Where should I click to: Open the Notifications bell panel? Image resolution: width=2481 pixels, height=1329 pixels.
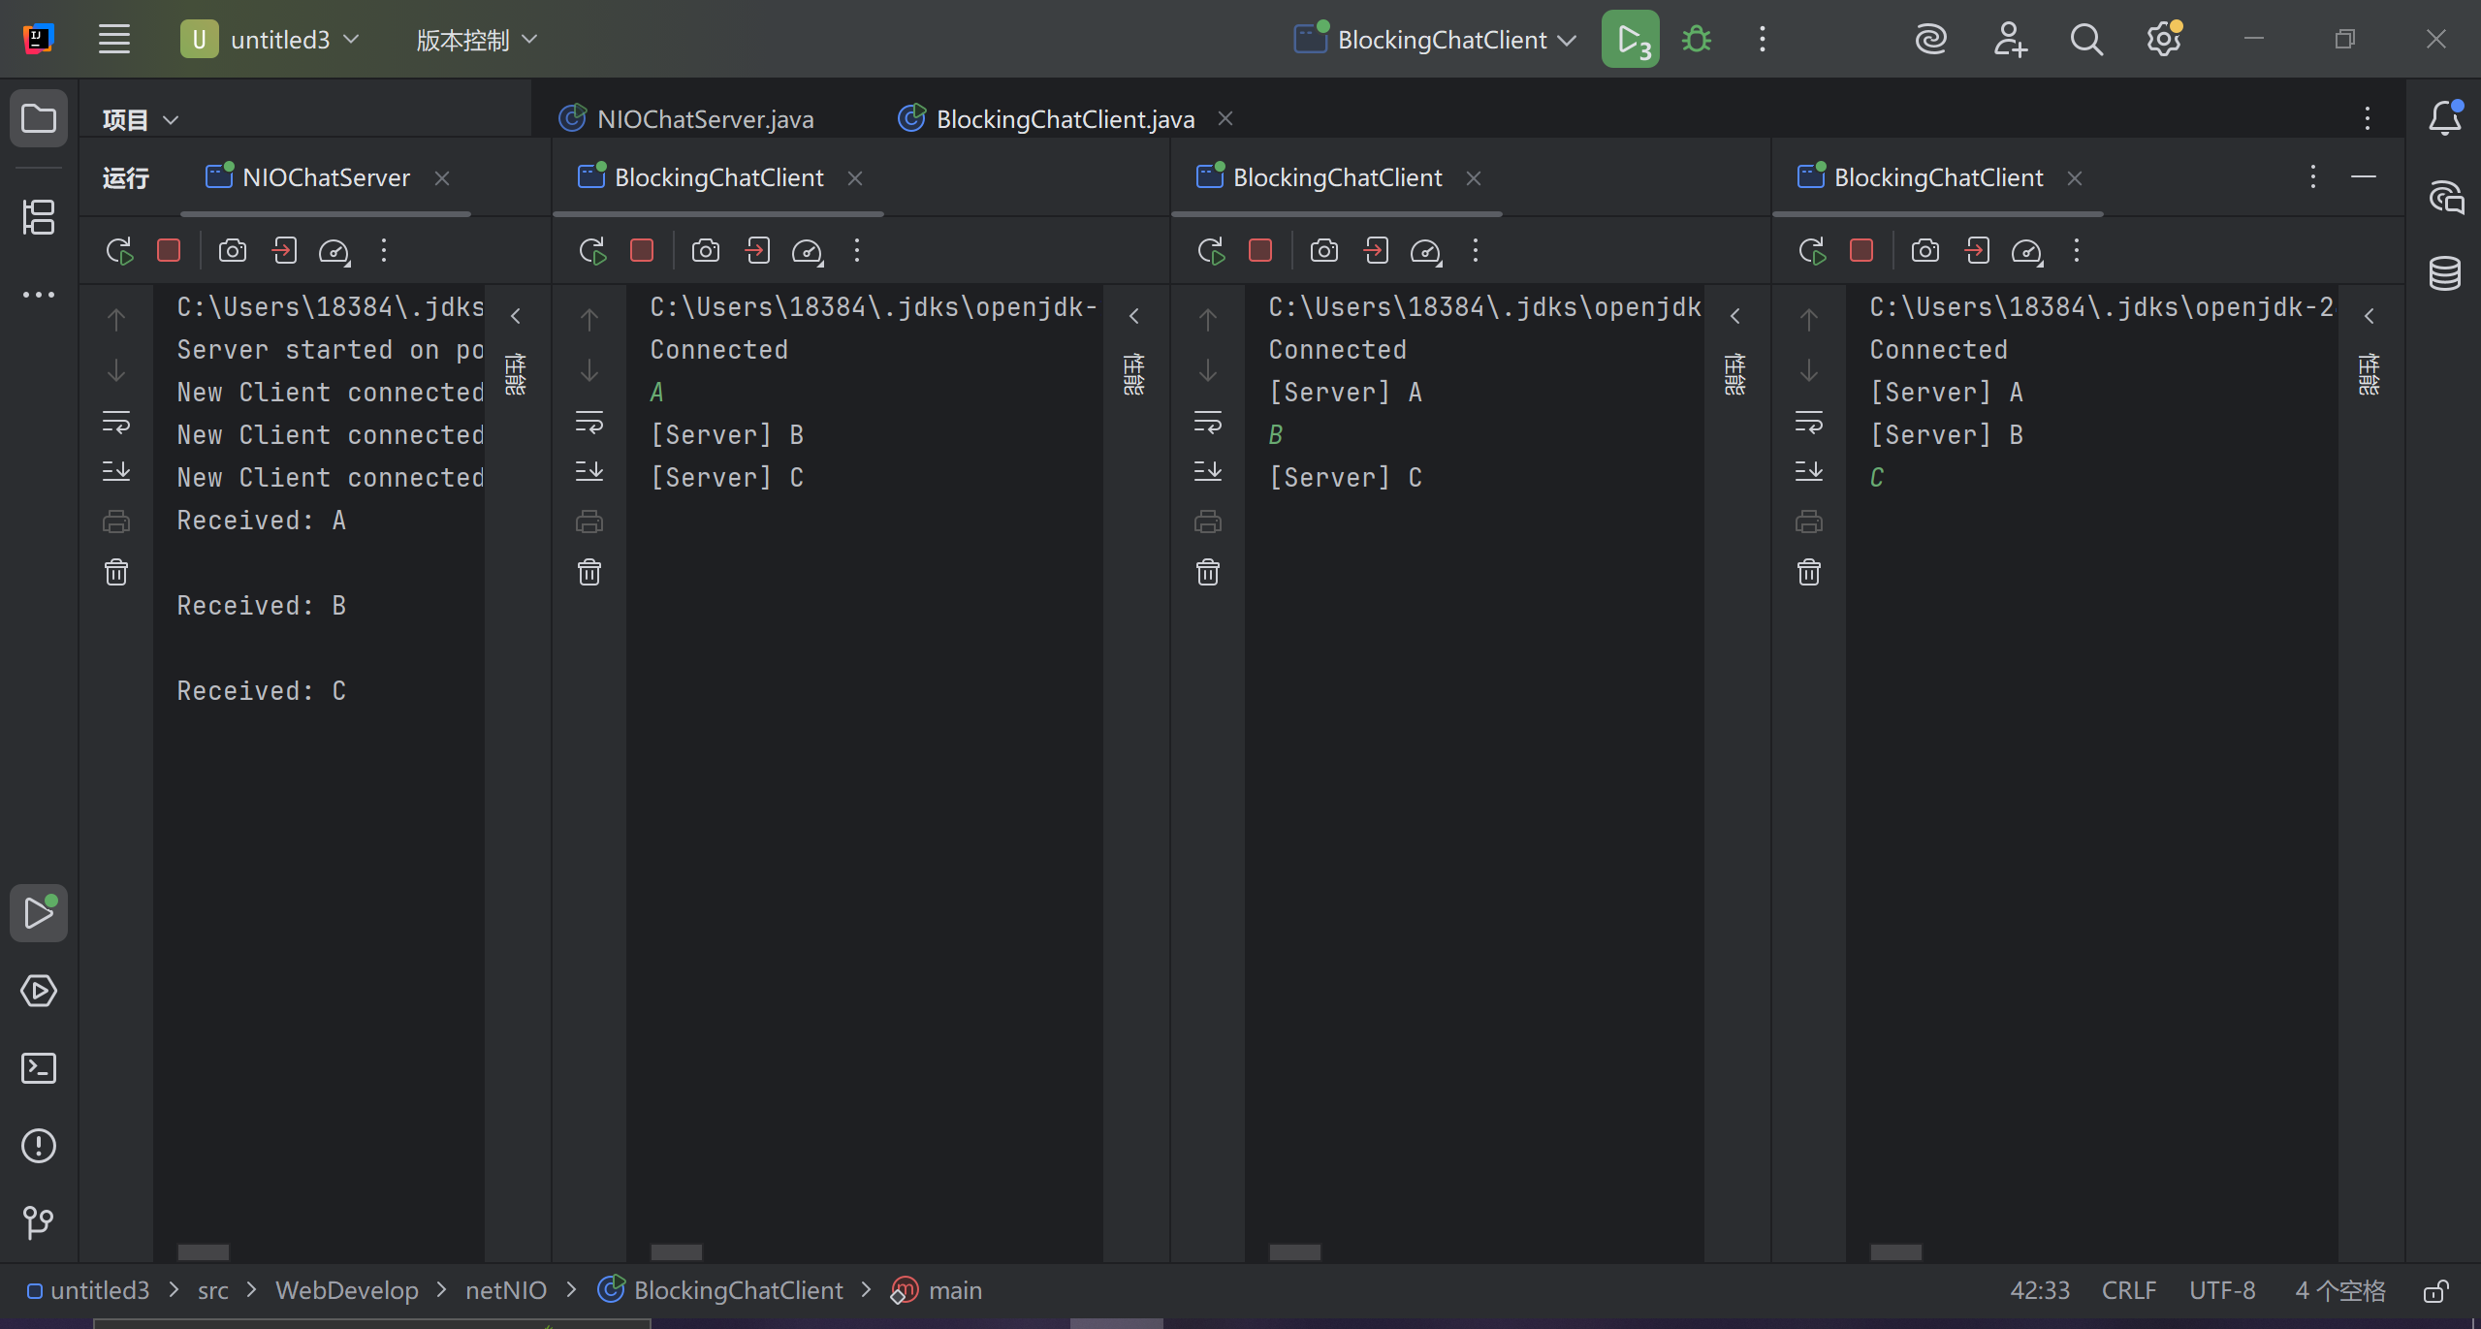point(2444,119)
